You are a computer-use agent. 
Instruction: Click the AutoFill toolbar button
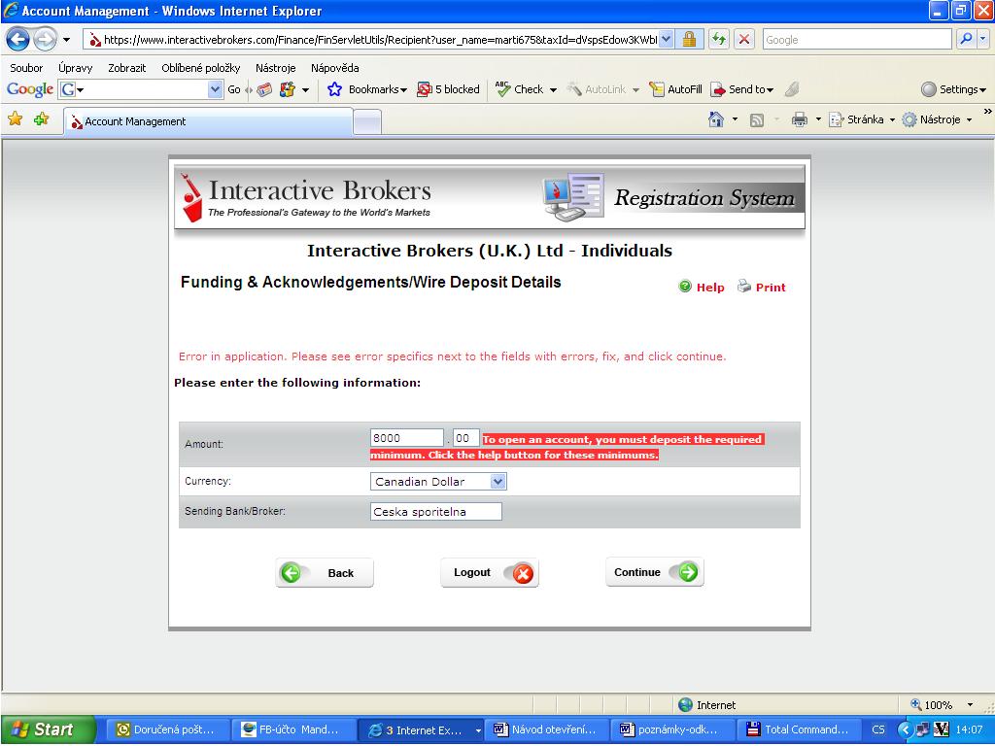tap(676, 89)
